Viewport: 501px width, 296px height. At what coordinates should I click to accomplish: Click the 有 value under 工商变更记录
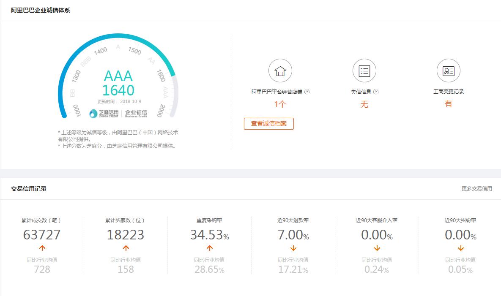point(448,104)
